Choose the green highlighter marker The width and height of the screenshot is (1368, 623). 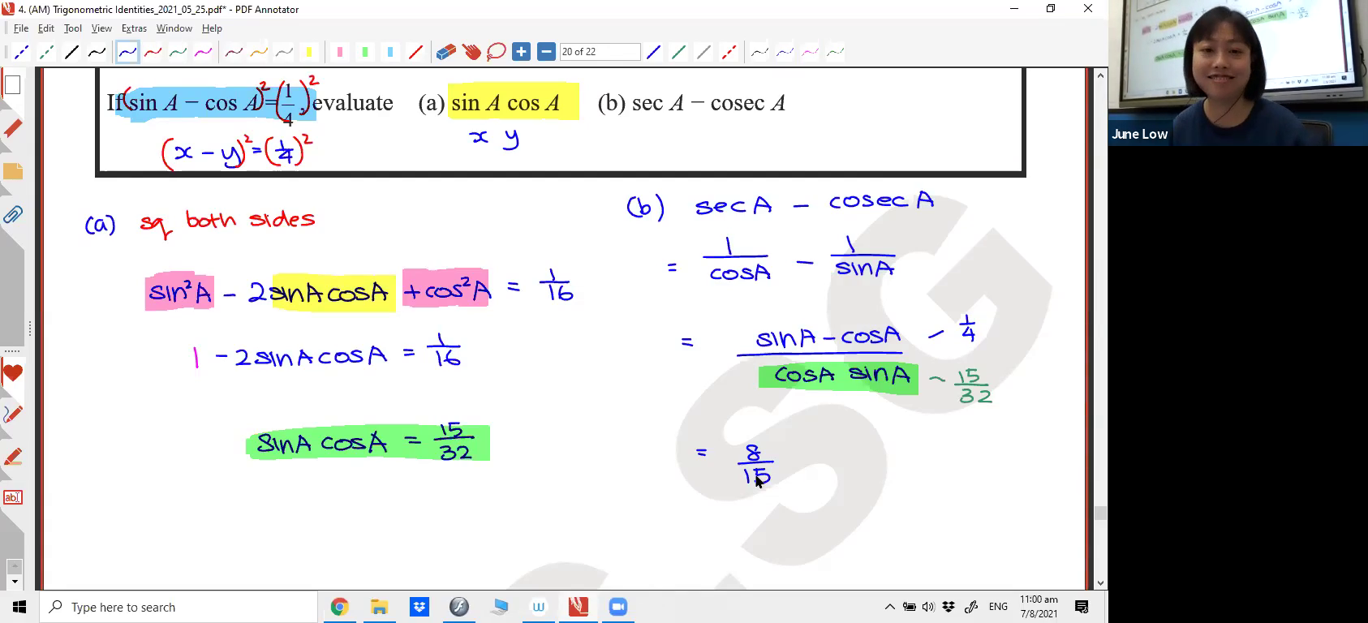tap(365, 53)
